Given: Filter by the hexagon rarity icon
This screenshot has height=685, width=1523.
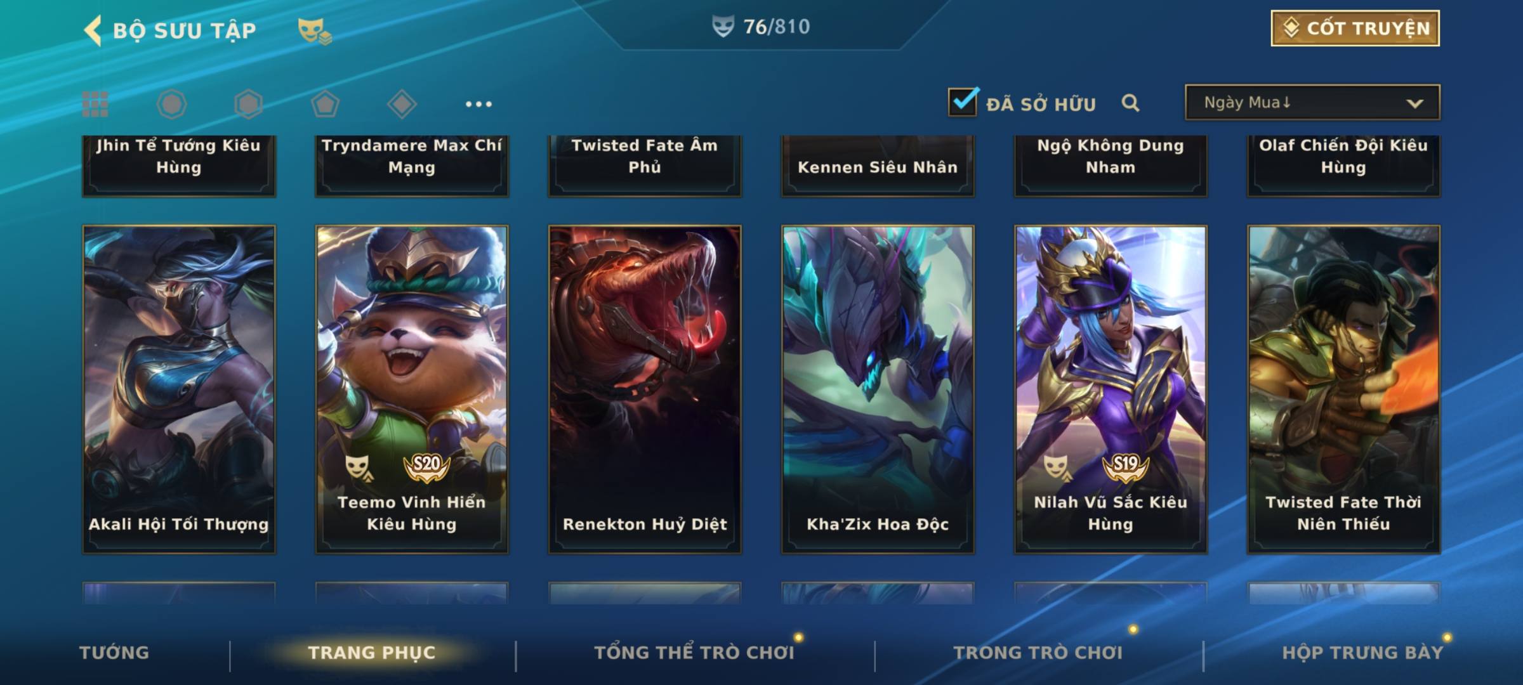Looking at the screenshot, I should (248, 104).
